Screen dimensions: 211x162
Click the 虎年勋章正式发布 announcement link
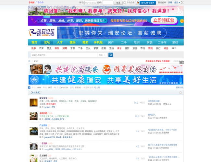coord(158,61)
